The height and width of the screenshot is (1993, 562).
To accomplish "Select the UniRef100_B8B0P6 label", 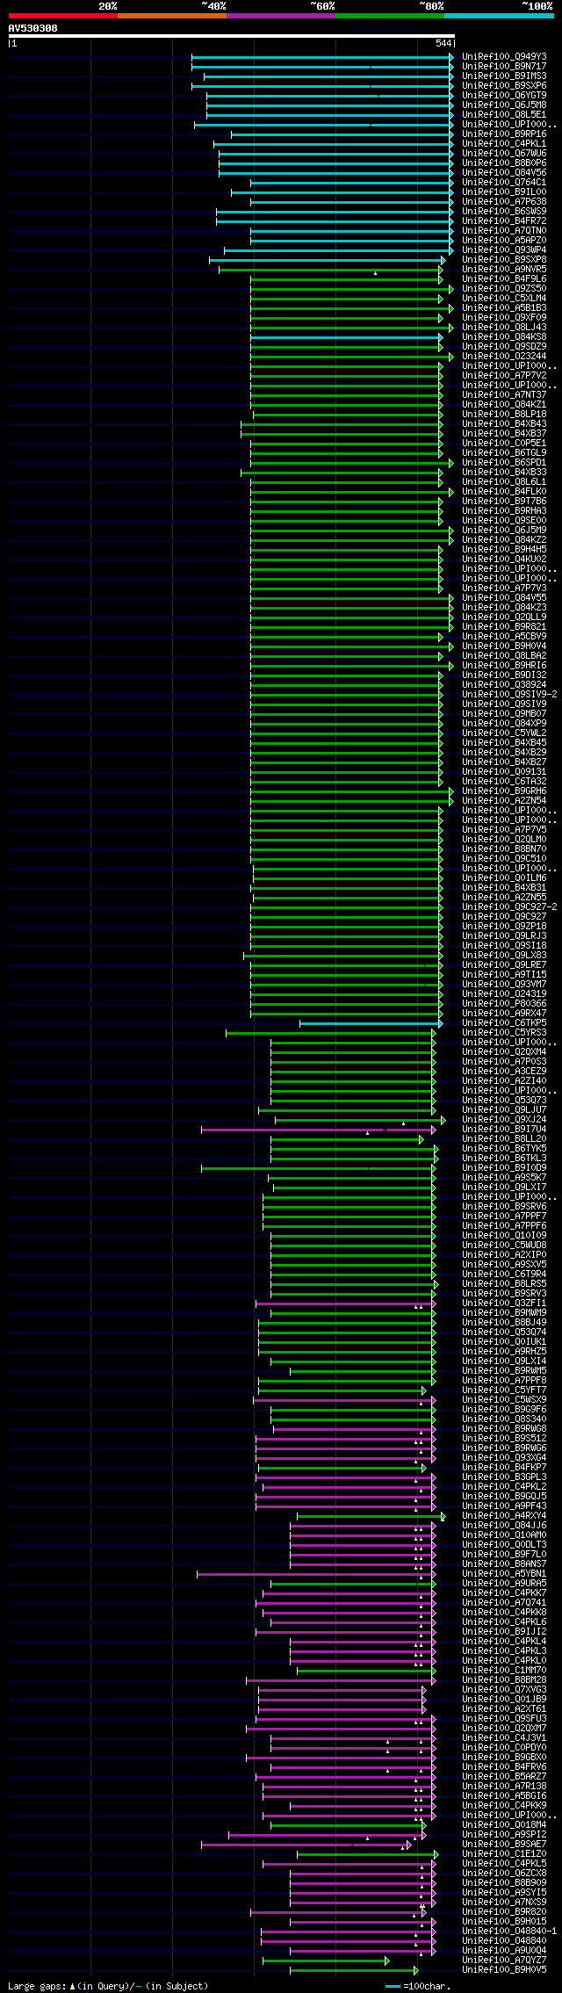I will [504, 162].
